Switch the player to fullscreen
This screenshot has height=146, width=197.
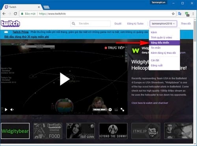point(123,110)
